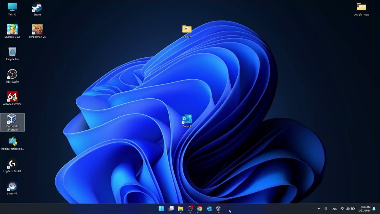The height and width of the screenshot is (214, 380).
Task: Select the 'Folder' icon on desktop
Action: pos(187,32)
